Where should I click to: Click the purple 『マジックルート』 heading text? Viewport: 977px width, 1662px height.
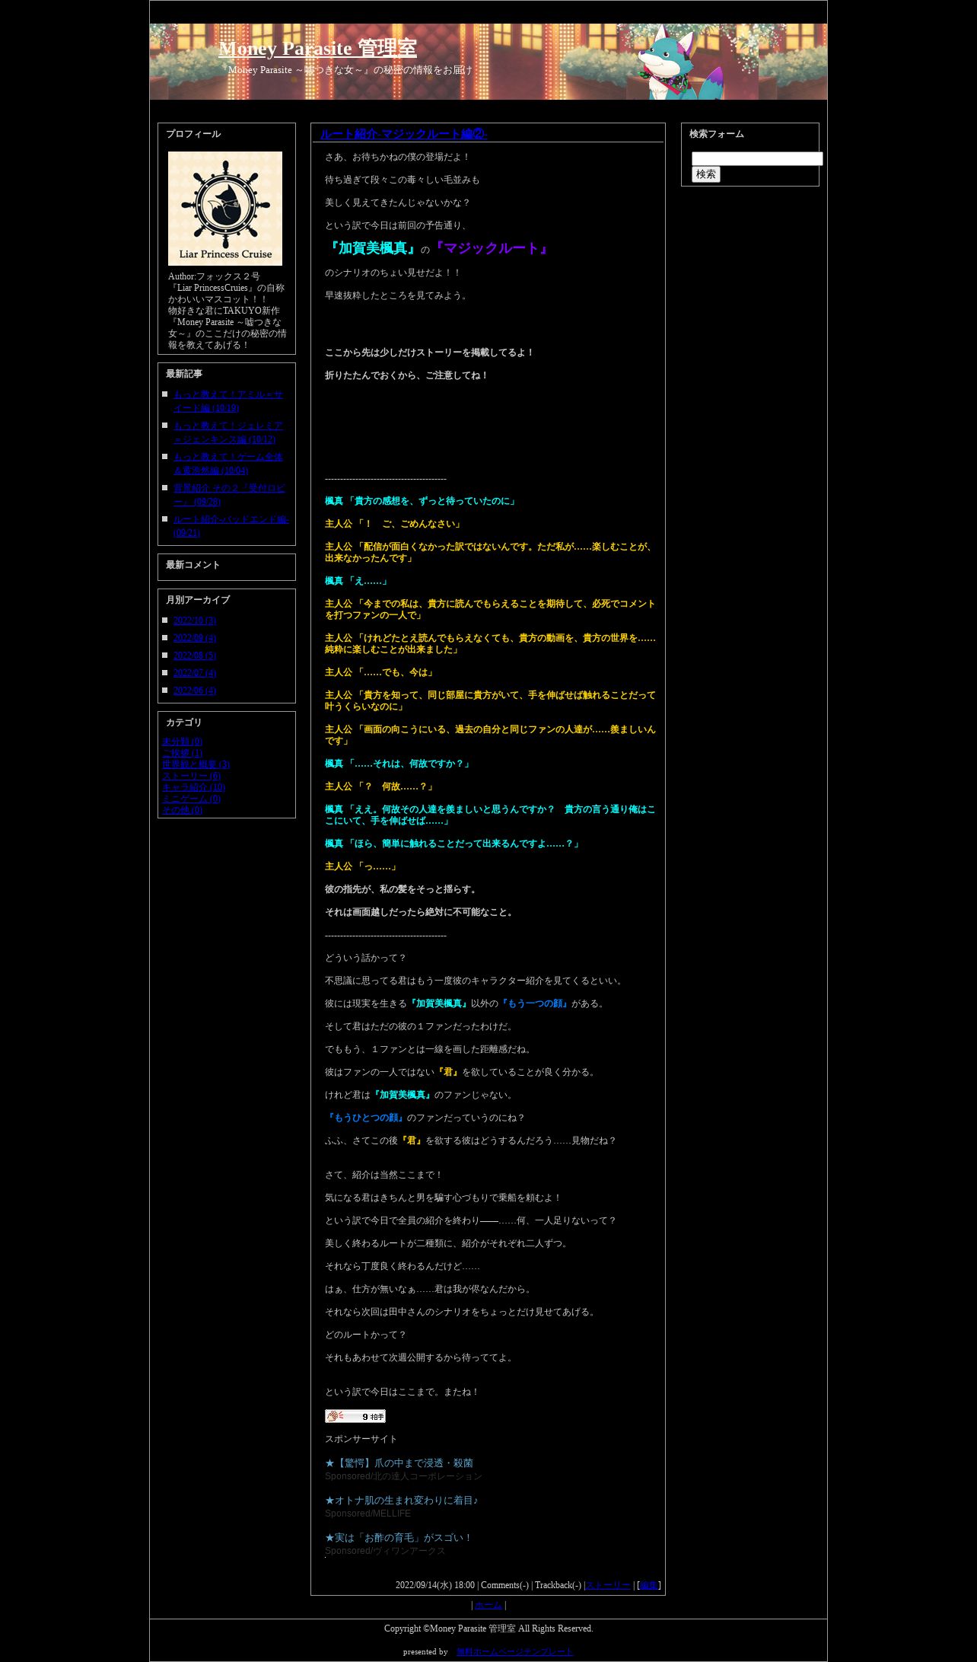[x=490, y=248]
